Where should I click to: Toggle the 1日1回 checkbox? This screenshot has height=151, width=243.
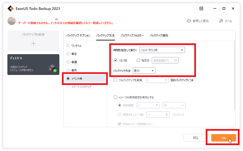point(116,60)
